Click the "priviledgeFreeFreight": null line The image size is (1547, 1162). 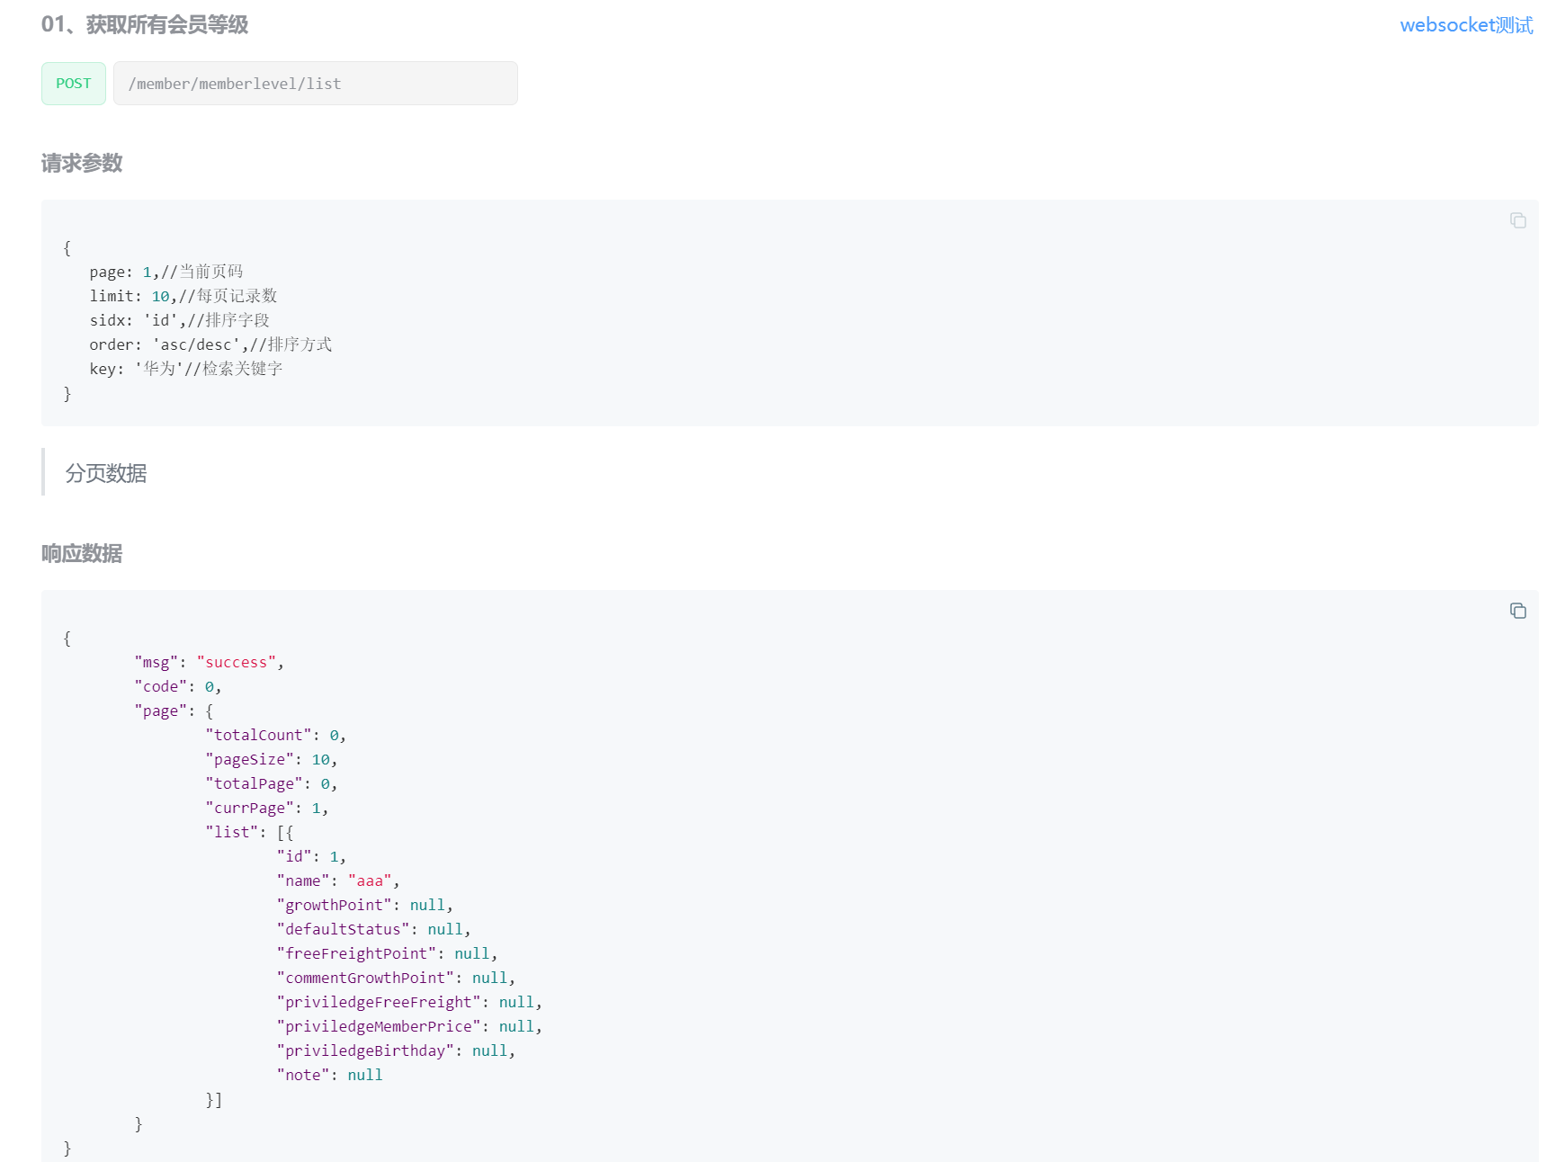pos(410,1002)
